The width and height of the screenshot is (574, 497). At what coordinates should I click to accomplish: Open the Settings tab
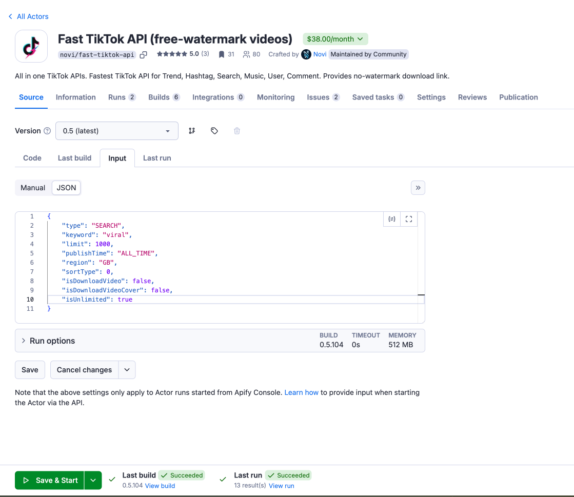pyautogui.click(x=431, y=97)
